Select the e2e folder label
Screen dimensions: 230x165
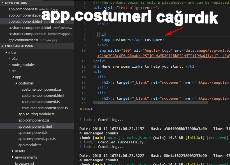(x=15, y=58)
